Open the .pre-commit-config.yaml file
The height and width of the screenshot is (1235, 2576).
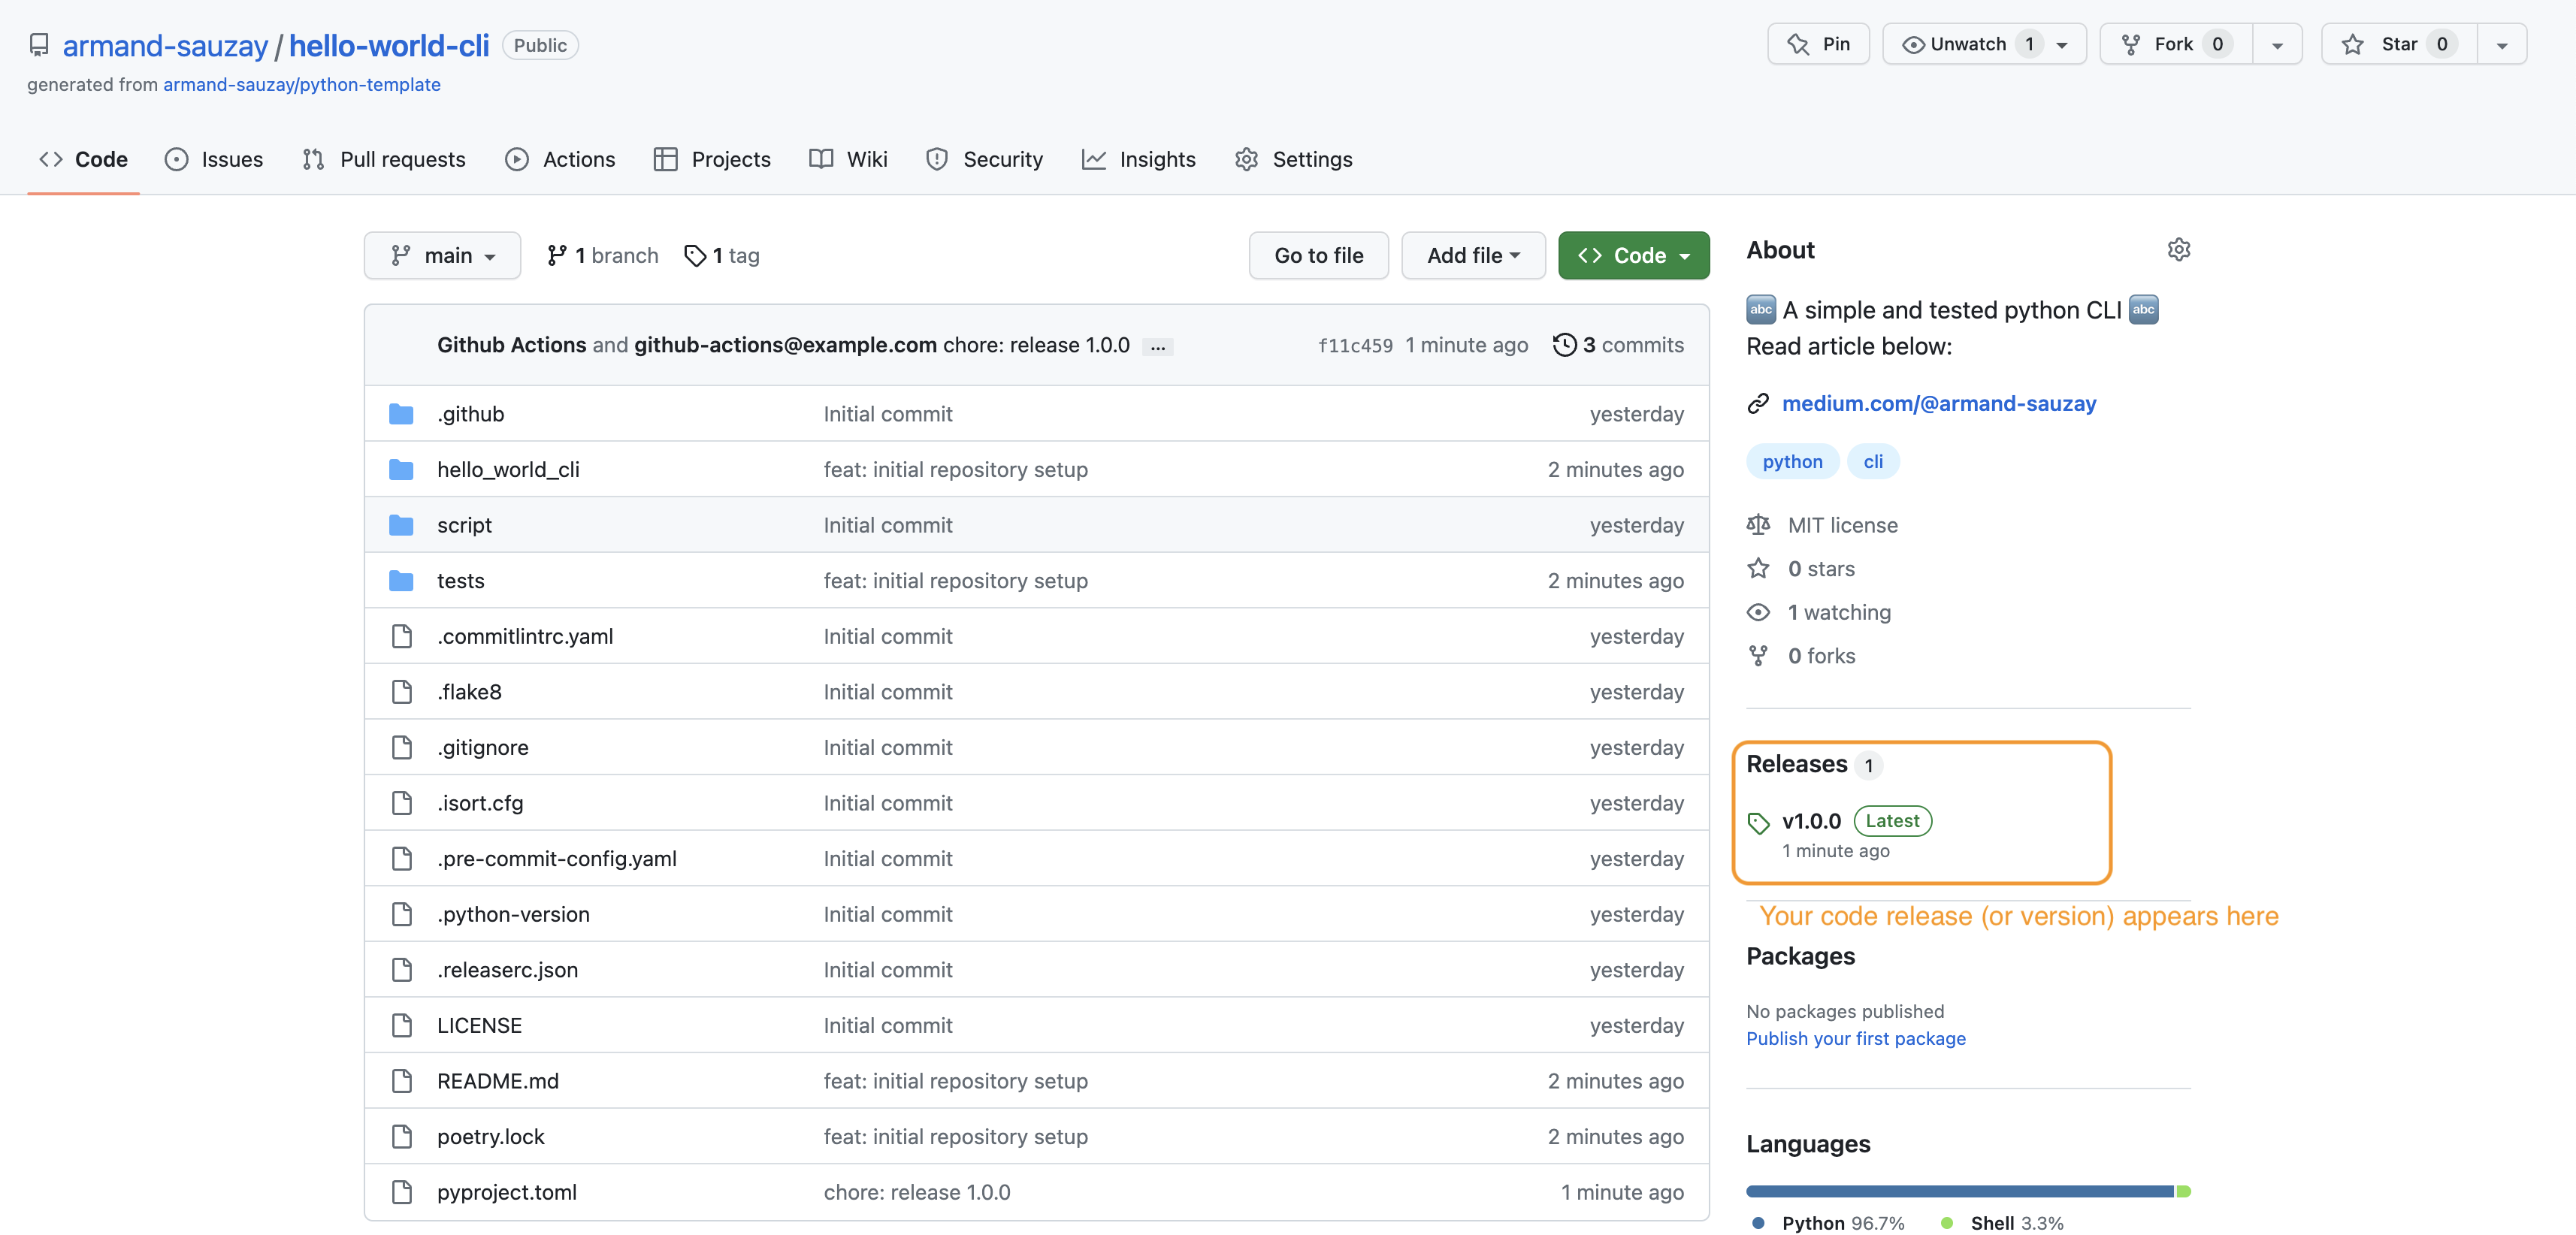click(556, 859)
